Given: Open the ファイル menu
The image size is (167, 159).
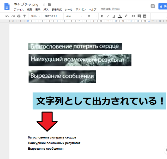Looking at the screenshot, I should point(19,10).
